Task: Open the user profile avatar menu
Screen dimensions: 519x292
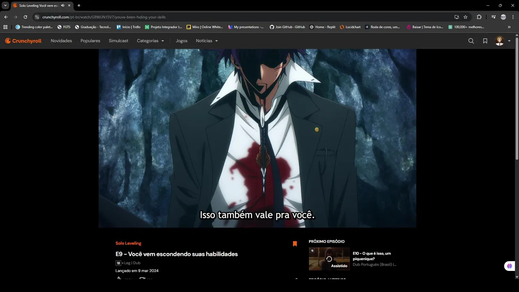Action: point(503,41)
